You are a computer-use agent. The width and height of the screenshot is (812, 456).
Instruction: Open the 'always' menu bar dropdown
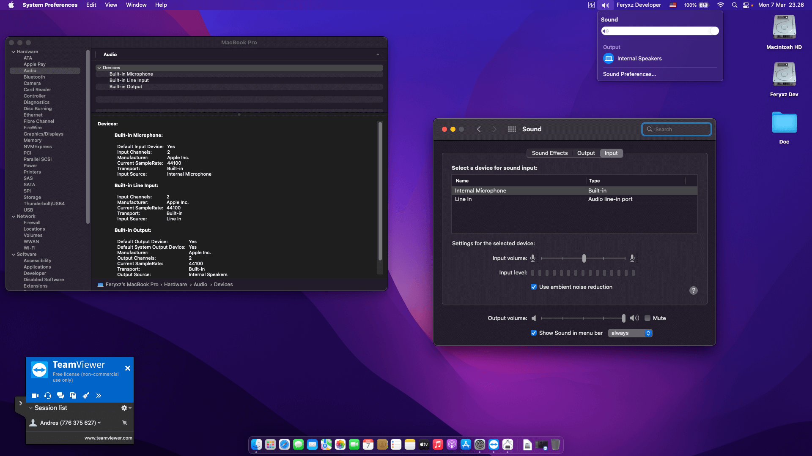point(630,333)
